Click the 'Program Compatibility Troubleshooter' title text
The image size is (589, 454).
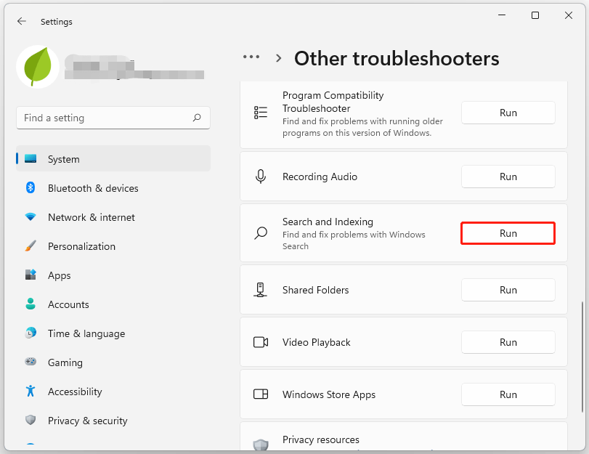[x=333, y=102]
